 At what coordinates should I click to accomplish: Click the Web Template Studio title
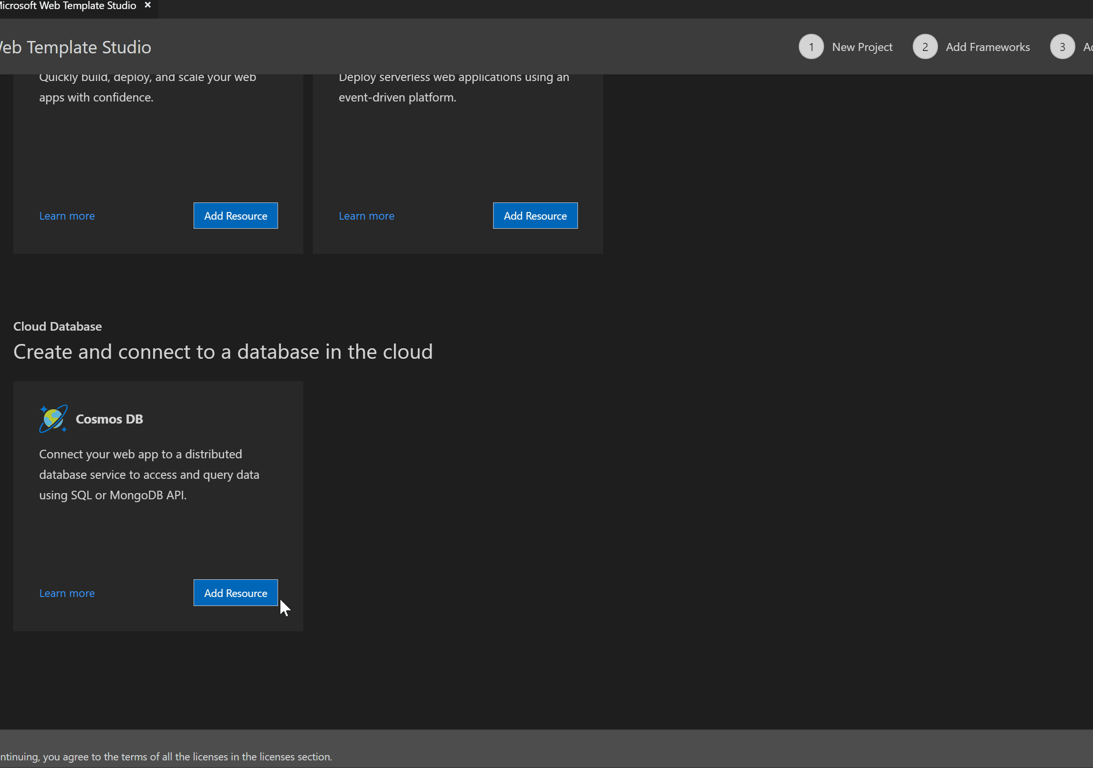click(75, 47)
